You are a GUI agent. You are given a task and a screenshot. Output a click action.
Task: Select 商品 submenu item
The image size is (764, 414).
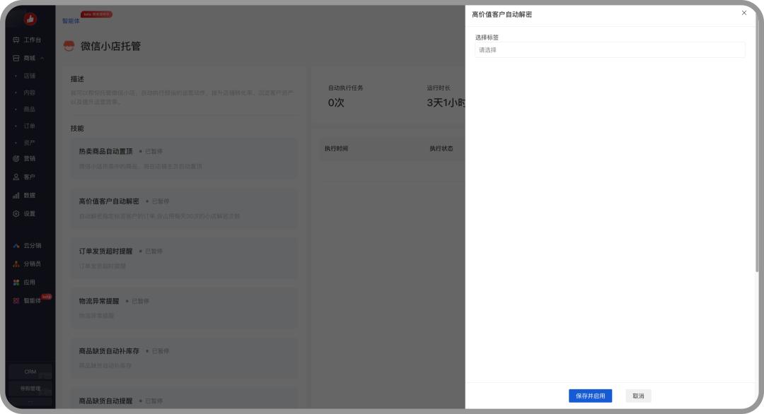point(29,110)
